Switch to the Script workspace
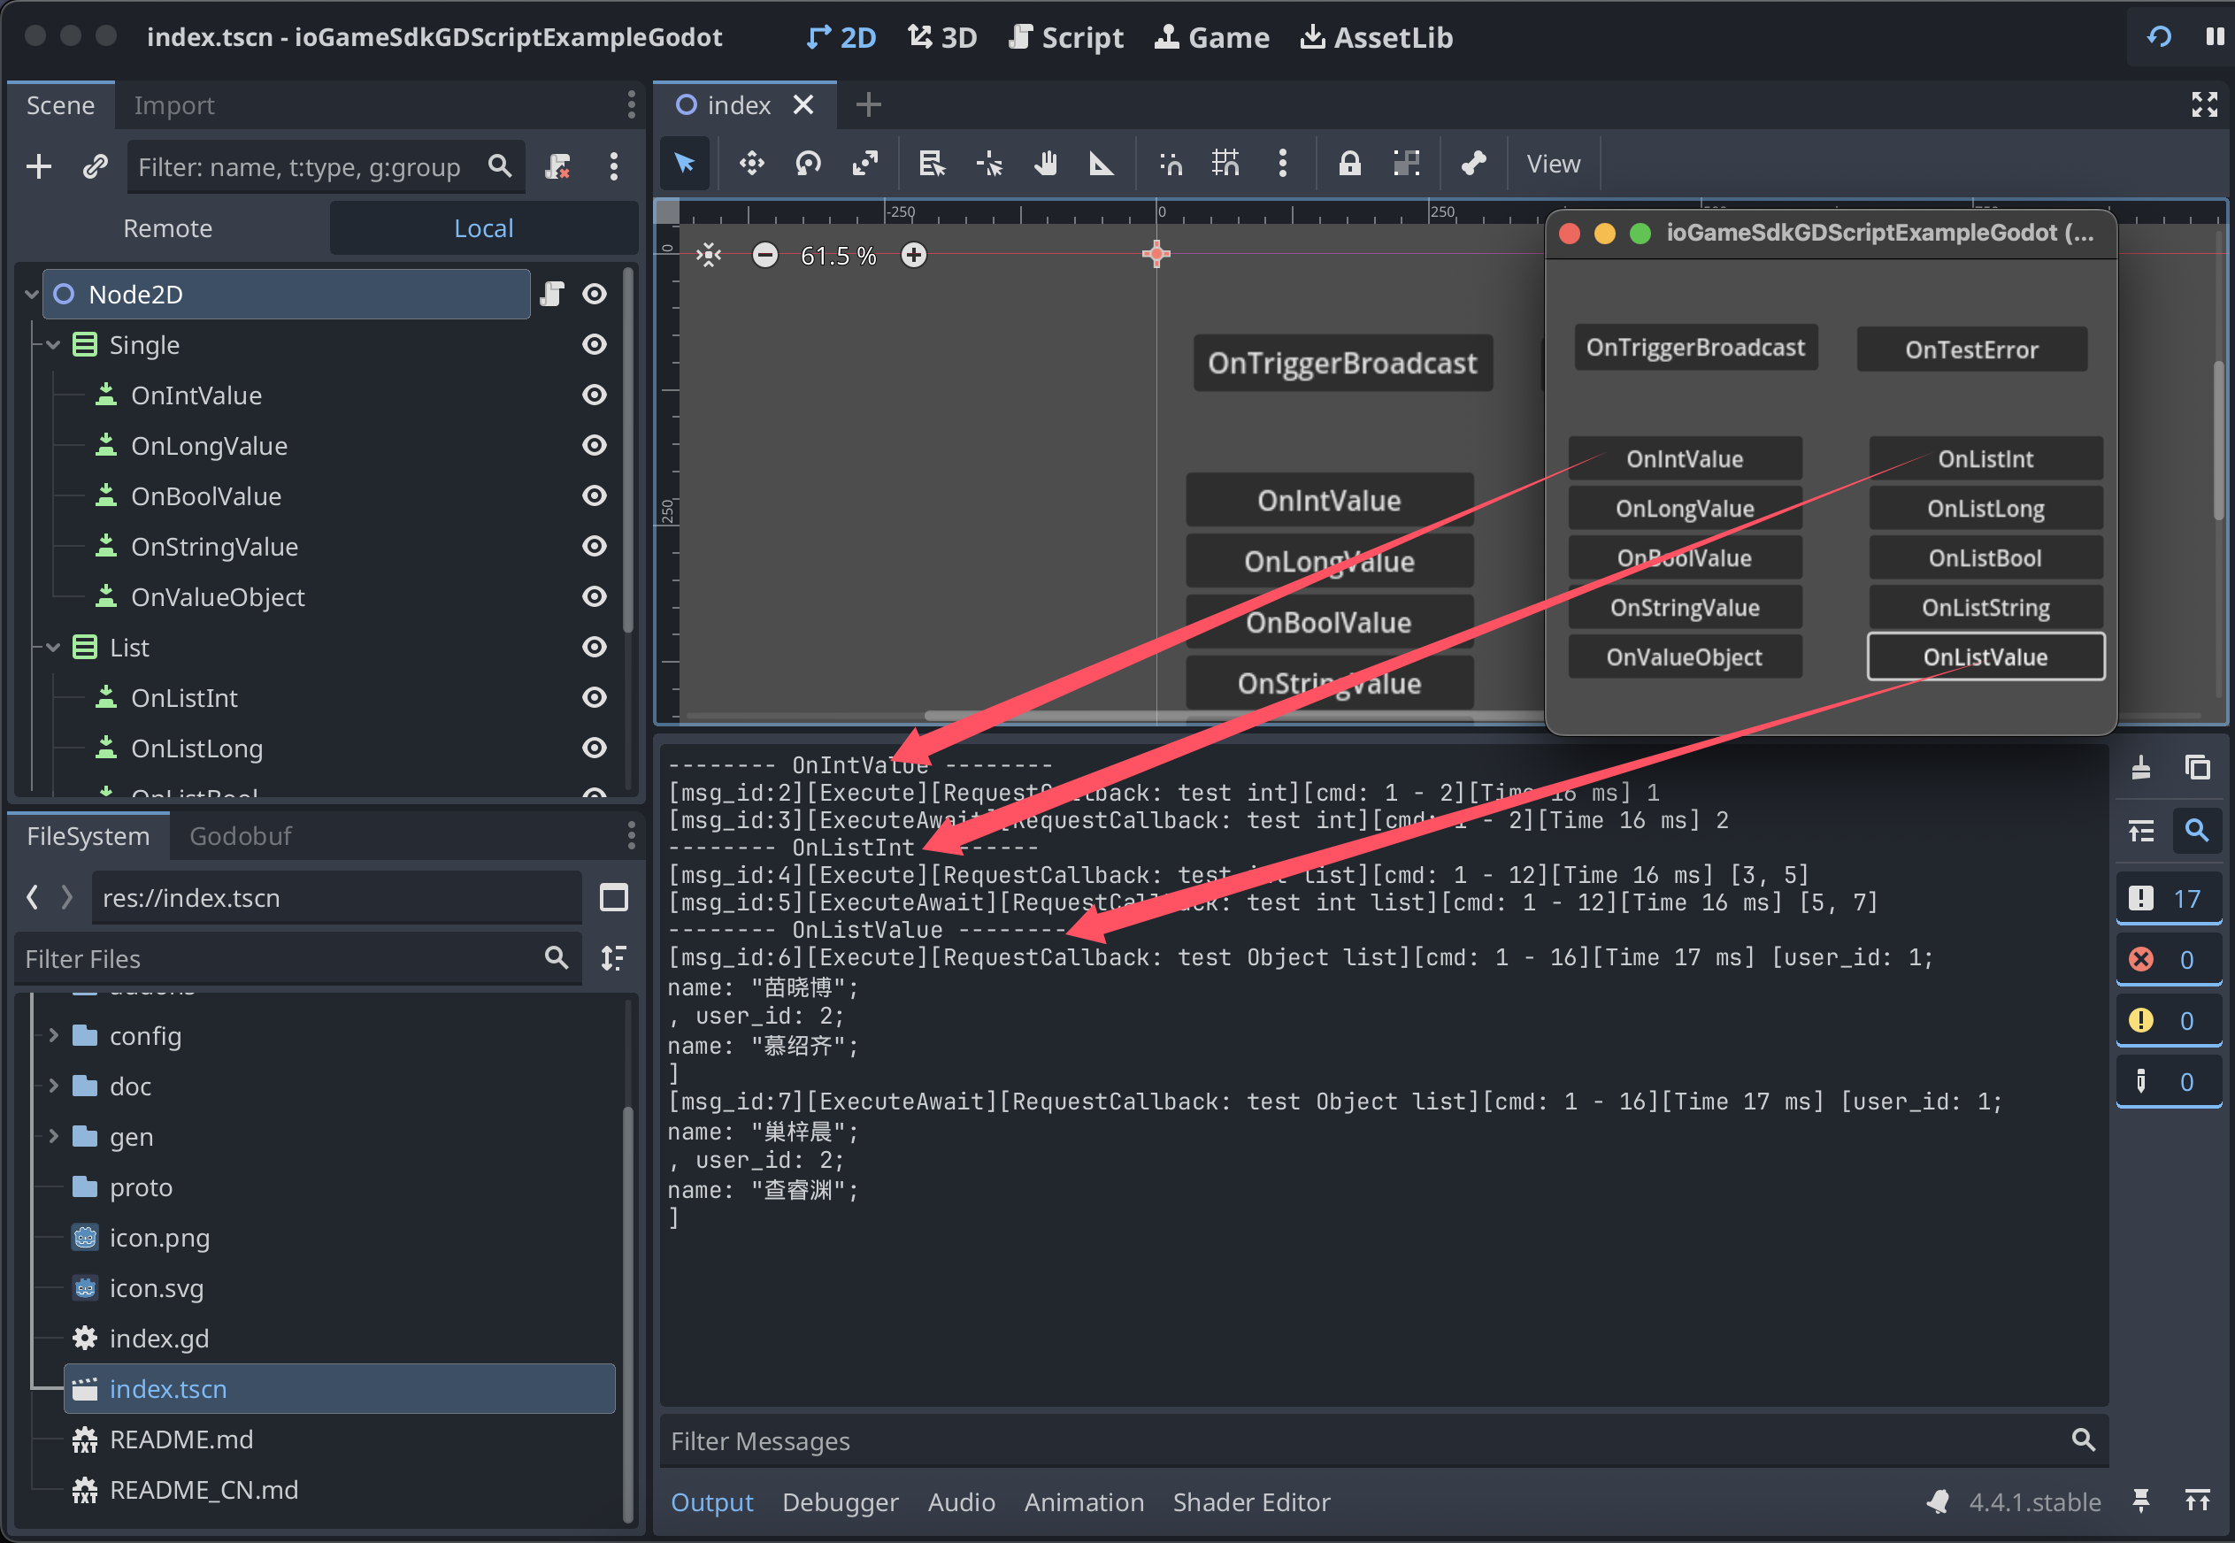This screenshot has height=1543, width=2235. pyautogui.click(x=1065, y=37)
